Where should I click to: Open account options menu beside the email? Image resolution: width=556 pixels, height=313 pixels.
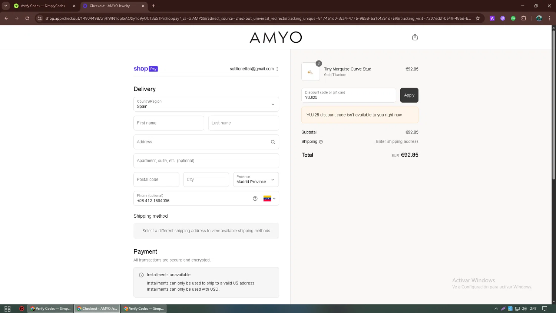pyautogui.click(x=277, y=69)
